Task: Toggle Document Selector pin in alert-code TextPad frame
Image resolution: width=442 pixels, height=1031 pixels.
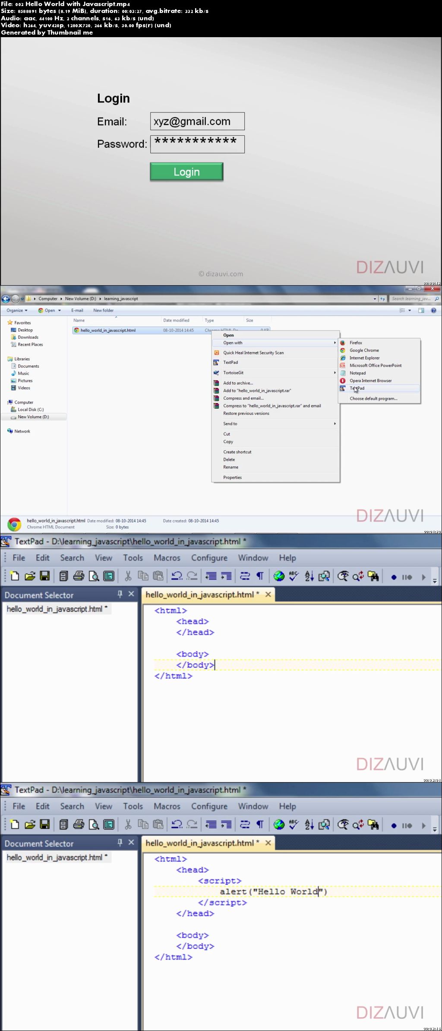Action: click(120, 843)
